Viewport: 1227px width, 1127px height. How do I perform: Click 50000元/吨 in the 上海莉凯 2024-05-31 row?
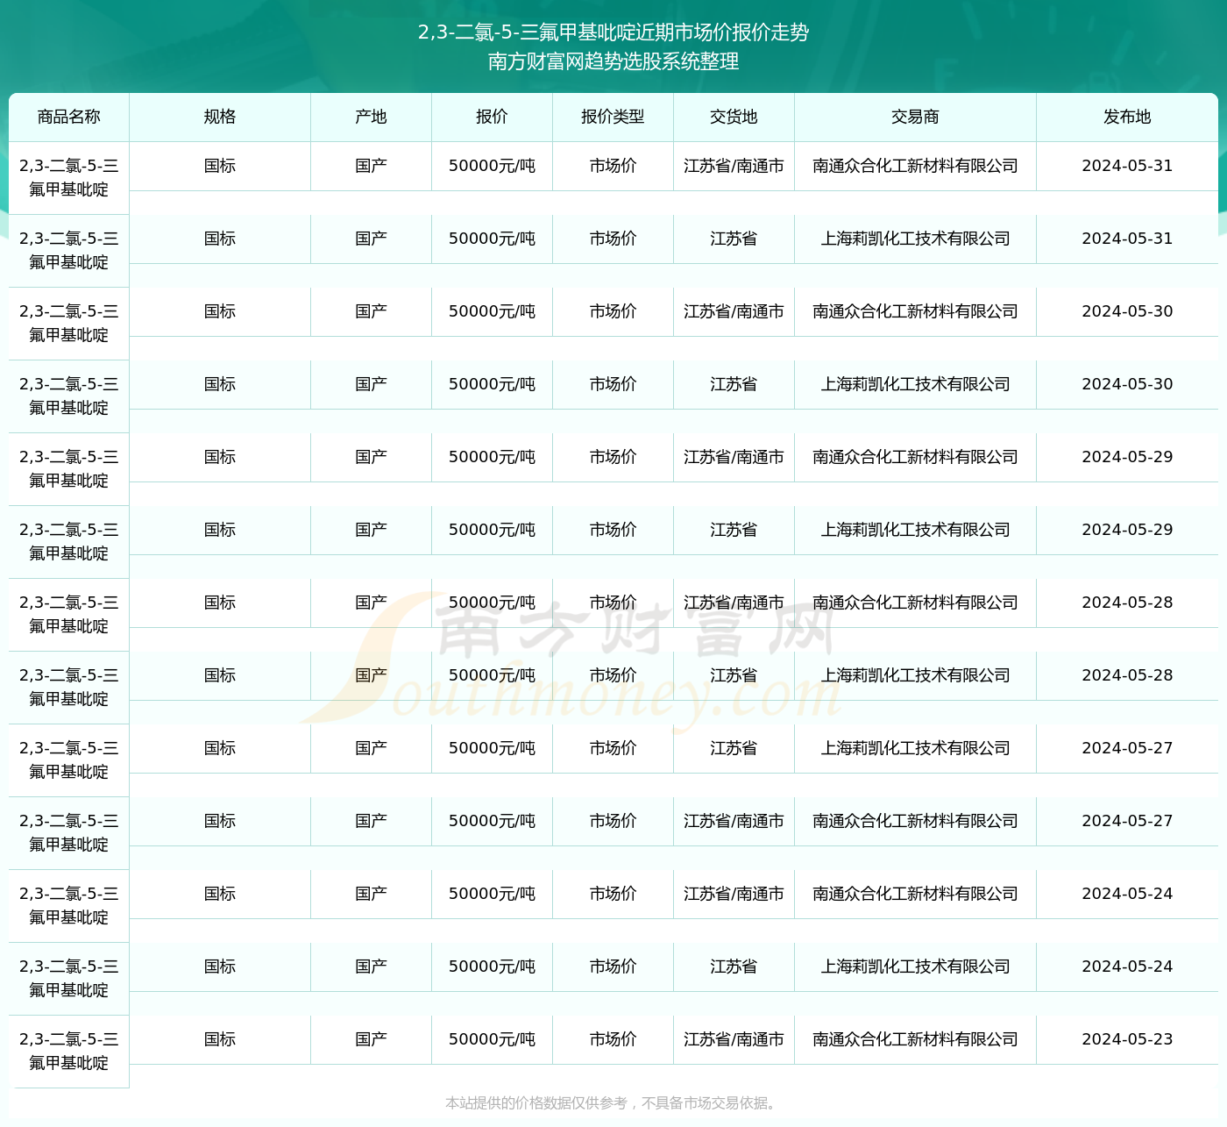tap(492, 239)
